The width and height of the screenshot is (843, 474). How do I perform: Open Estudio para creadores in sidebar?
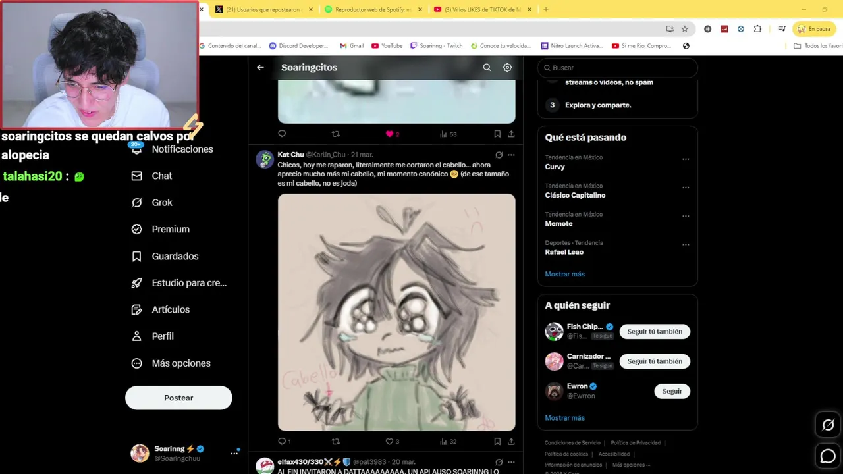click(179, 283)
